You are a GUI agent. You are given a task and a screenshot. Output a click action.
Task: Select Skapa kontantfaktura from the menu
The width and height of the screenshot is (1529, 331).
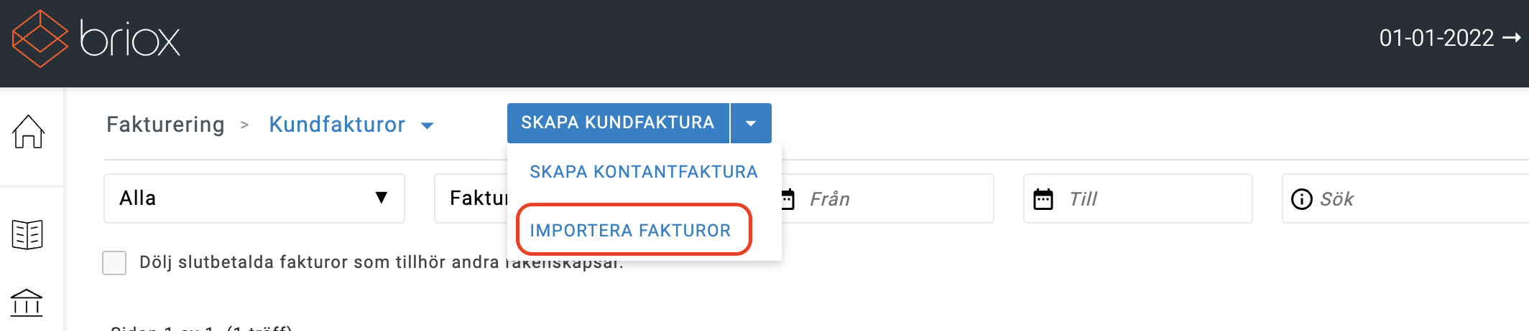click(x=644, y=172)
